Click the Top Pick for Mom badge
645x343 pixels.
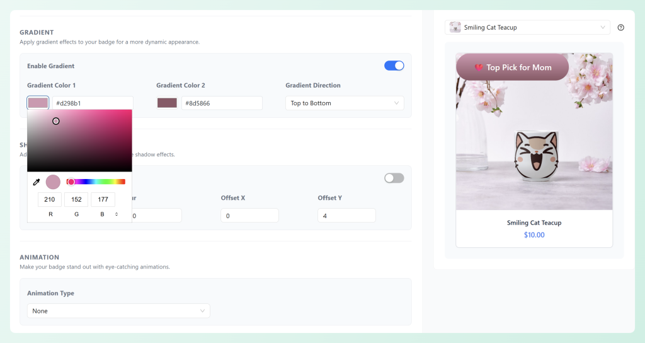(513, 67)
